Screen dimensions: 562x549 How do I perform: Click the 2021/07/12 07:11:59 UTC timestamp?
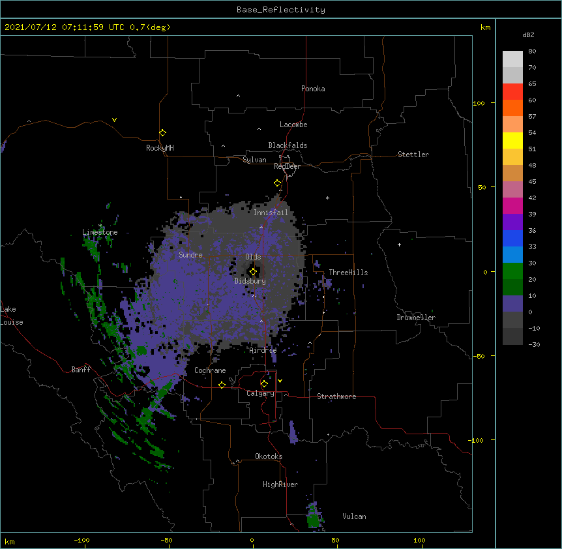tap(64, 27)
